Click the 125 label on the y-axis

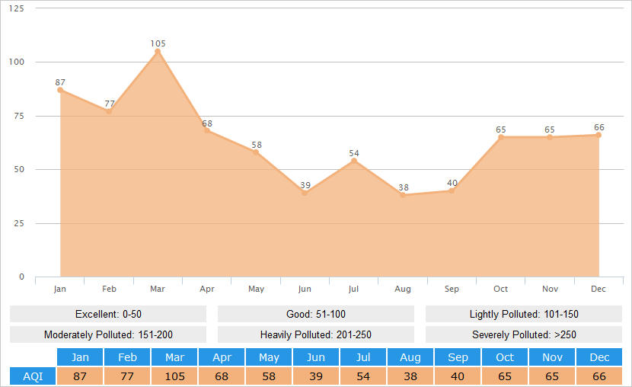[x=17, y=8]
